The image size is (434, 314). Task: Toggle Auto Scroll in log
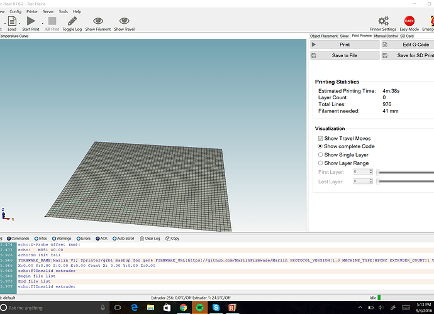coord(123,239)
